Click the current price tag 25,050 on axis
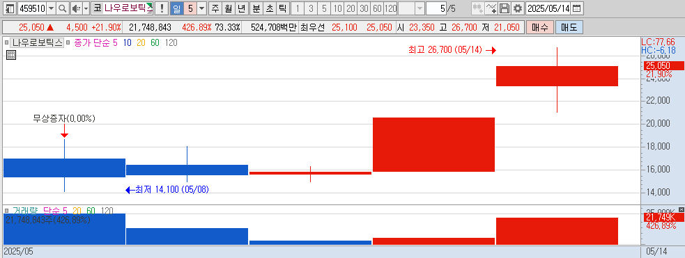Image resolution: width=685 pixels, height=258 pixels. point(663,66)
